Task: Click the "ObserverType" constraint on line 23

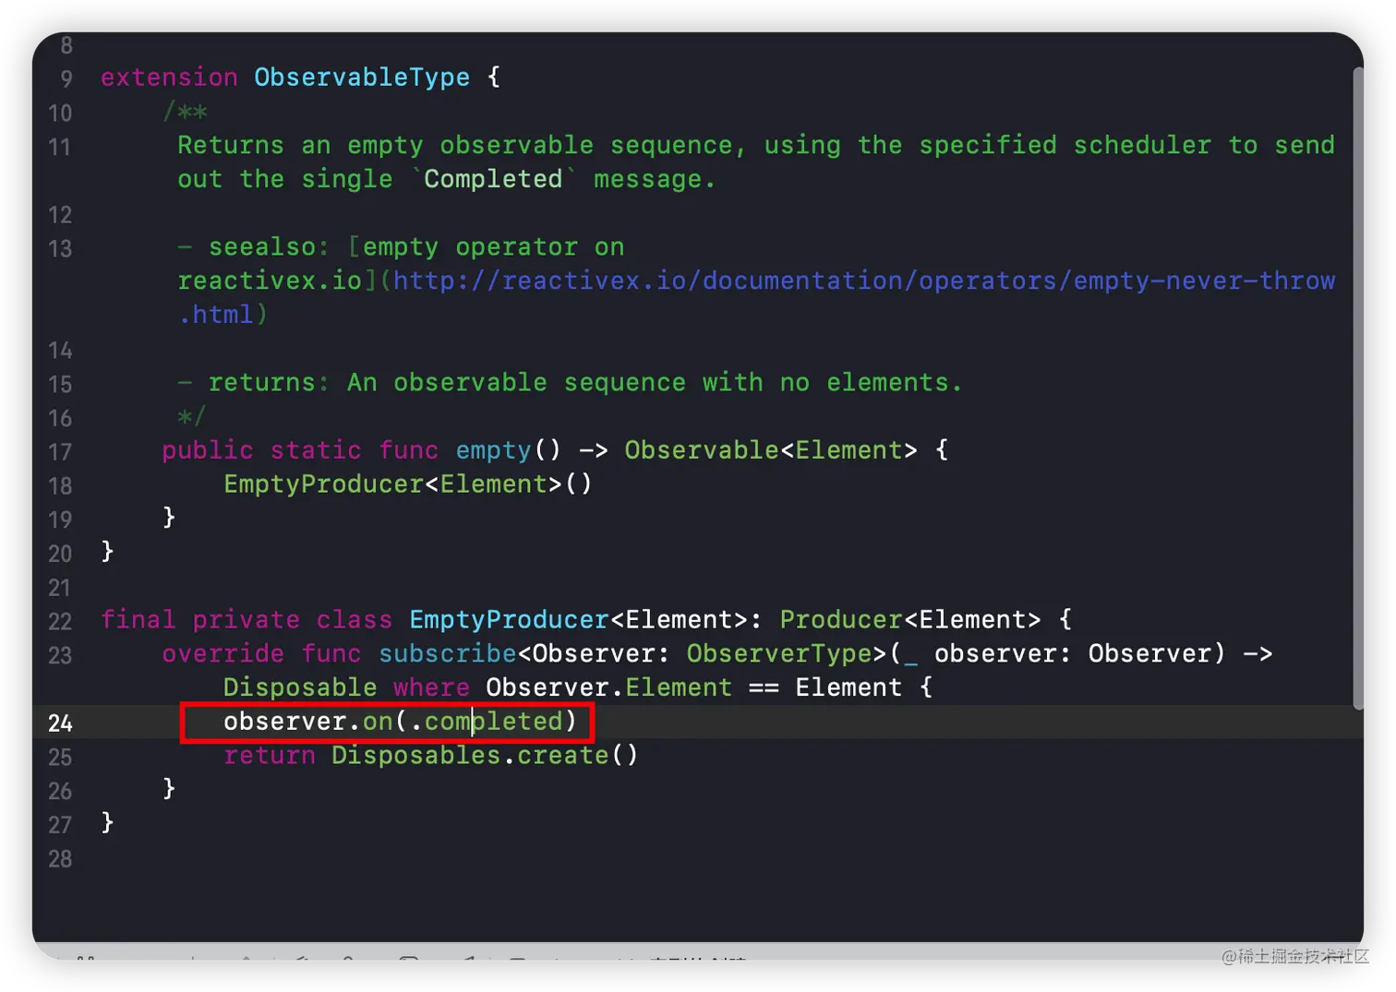Action: (x=778, y=654)
